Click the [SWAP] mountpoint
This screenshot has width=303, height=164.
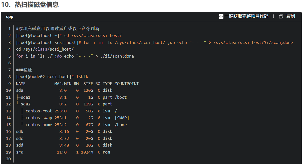pyautogui.click(x=122, y=118)
